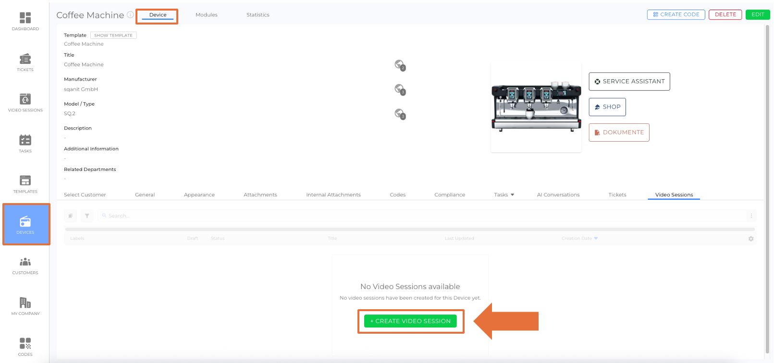Switch to the Modules tab
Image resolution: width=774 pixels, height=363 pixels.
tap(206, 15)
